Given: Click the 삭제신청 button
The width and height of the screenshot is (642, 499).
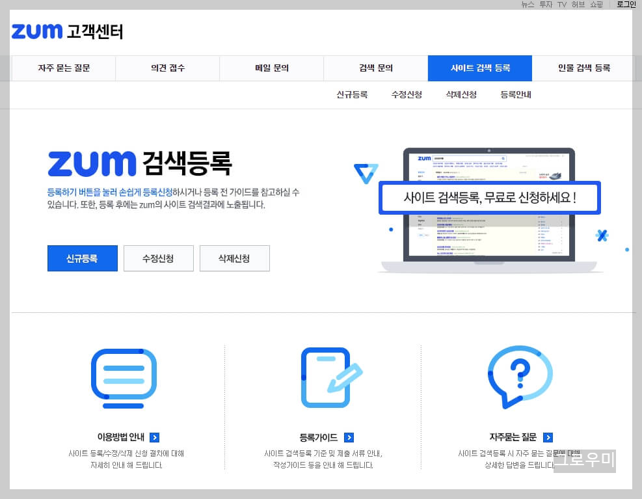Looking at the screenshot, I should (234, 258).
